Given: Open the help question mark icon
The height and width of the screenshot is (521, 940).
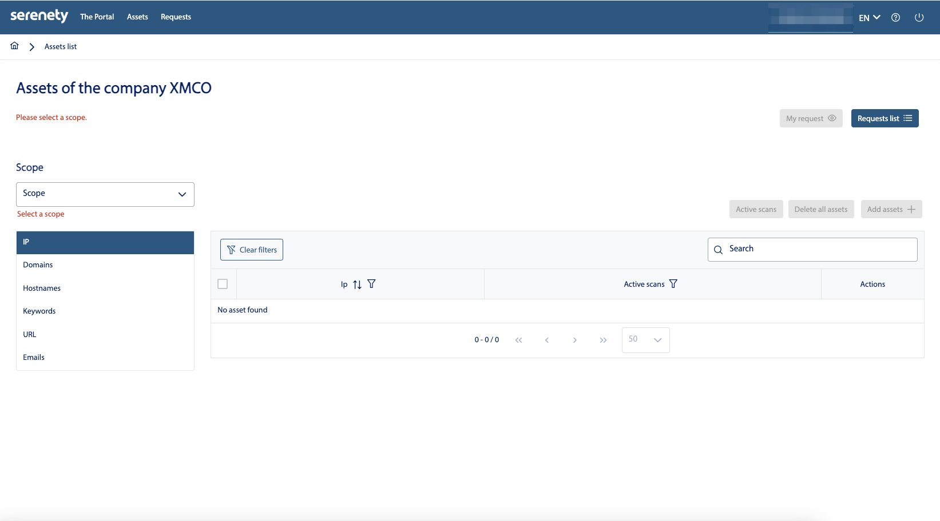Looking at the screenshot, I should [895, 18].
